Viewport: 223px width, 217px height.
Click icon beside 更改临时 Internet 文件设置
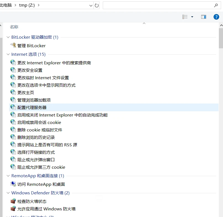tap(13, 78)
